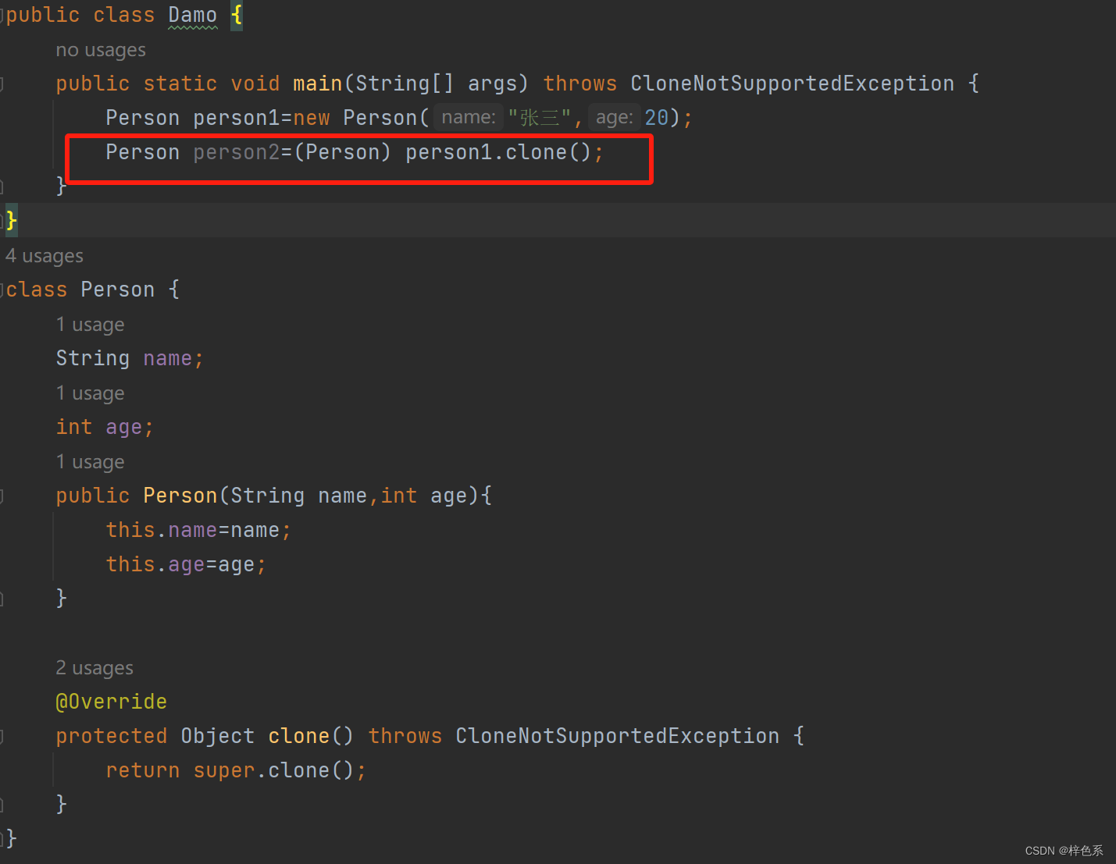Click the "张三" string literal

pyautogui.click(x=540, y=118)
